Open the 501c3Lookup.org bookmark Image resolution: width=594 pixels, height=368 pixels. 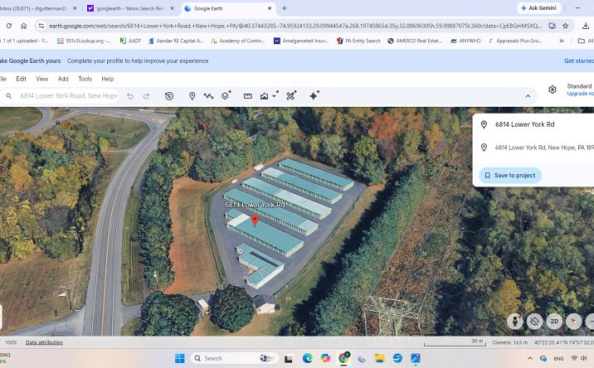click(x=84, y=41)
